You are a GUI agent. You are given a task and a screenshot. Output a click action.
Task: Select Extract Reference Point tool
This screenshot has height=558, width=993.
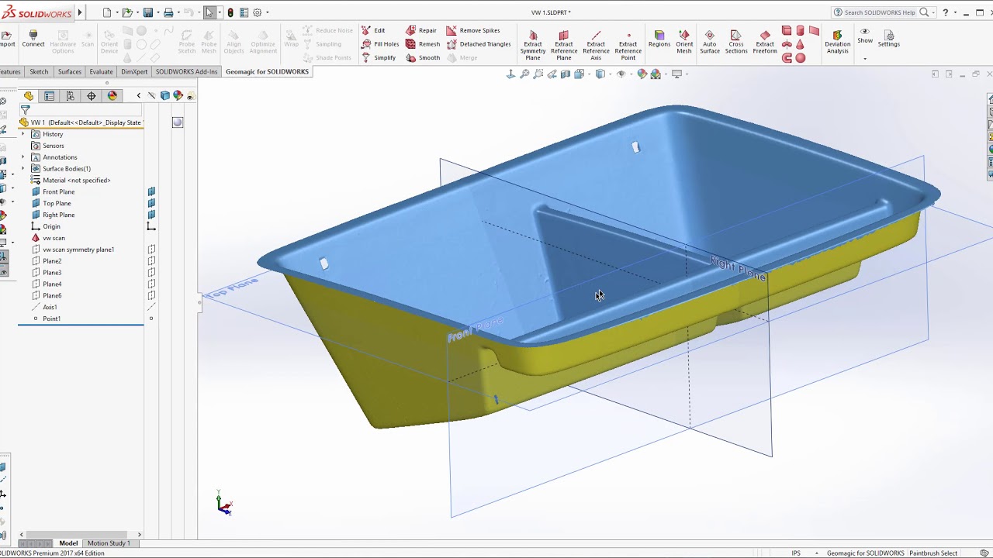pyautogui.click(x=628, y=45)
